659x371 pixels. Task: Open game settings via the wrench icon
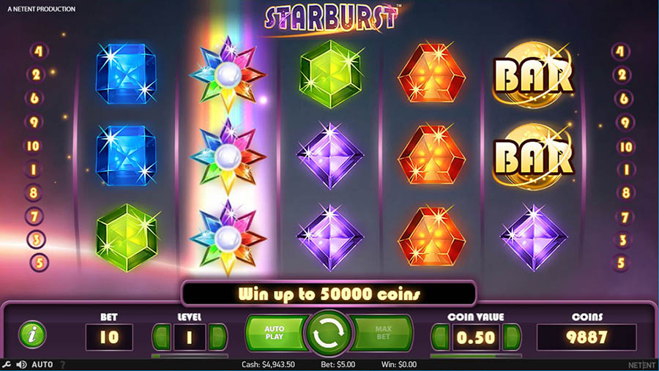pos(6,364)
